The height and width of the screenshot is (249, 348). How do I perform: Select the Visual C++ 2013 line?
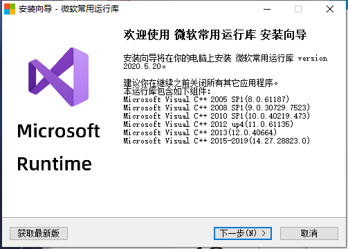pyautogui.click(x=200, y=132)
